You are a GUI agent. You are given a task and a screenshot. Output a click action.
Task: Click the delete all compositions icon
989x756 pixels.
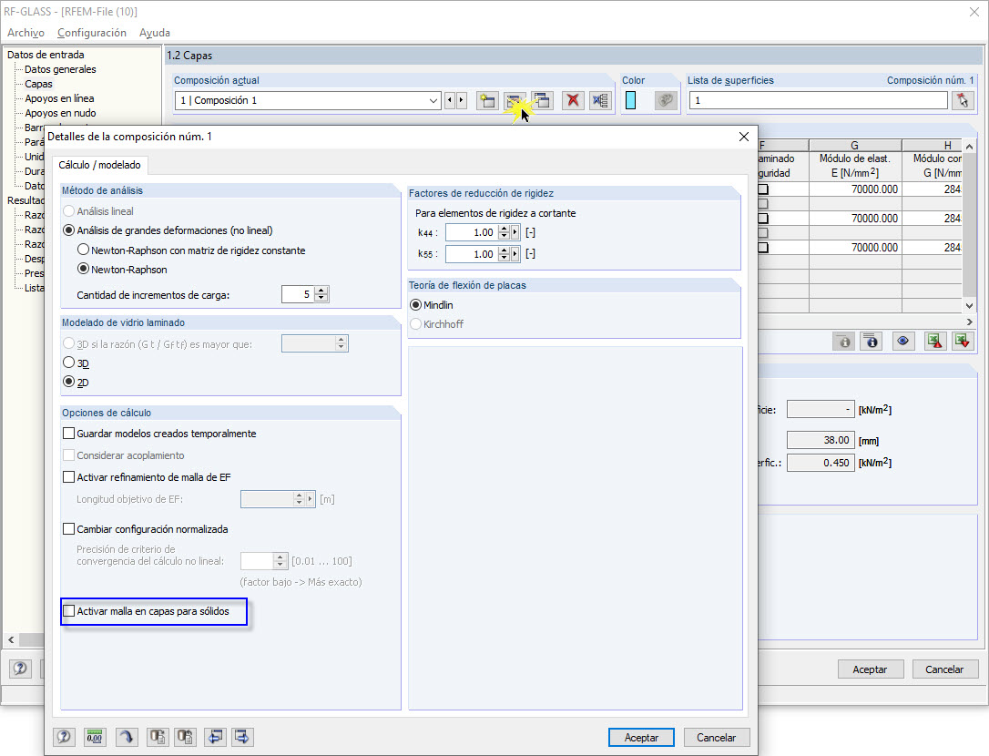tap(600, 100)
